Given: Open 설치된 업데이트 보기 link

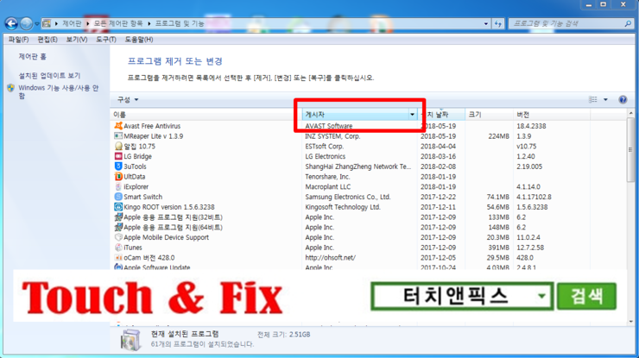Looking at the screenshot, I should click(x=49, y=76).
